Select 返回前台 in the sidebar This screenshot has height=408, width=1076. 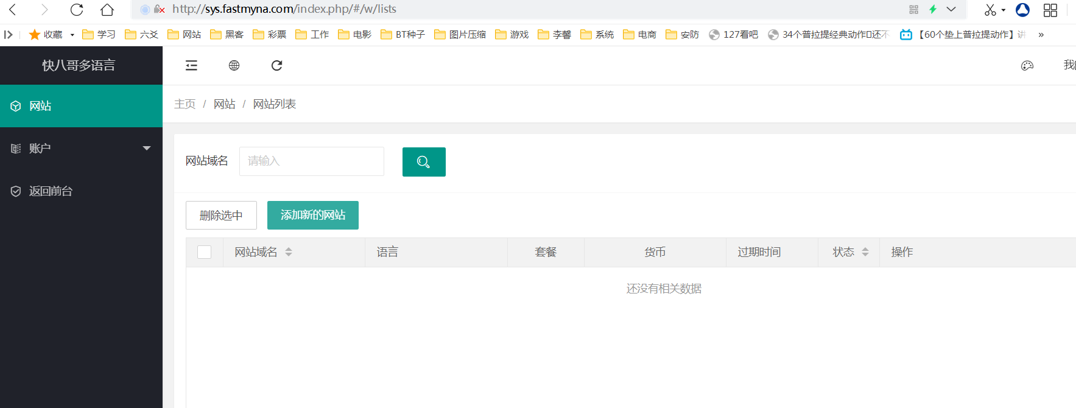(x=51, y=191)
